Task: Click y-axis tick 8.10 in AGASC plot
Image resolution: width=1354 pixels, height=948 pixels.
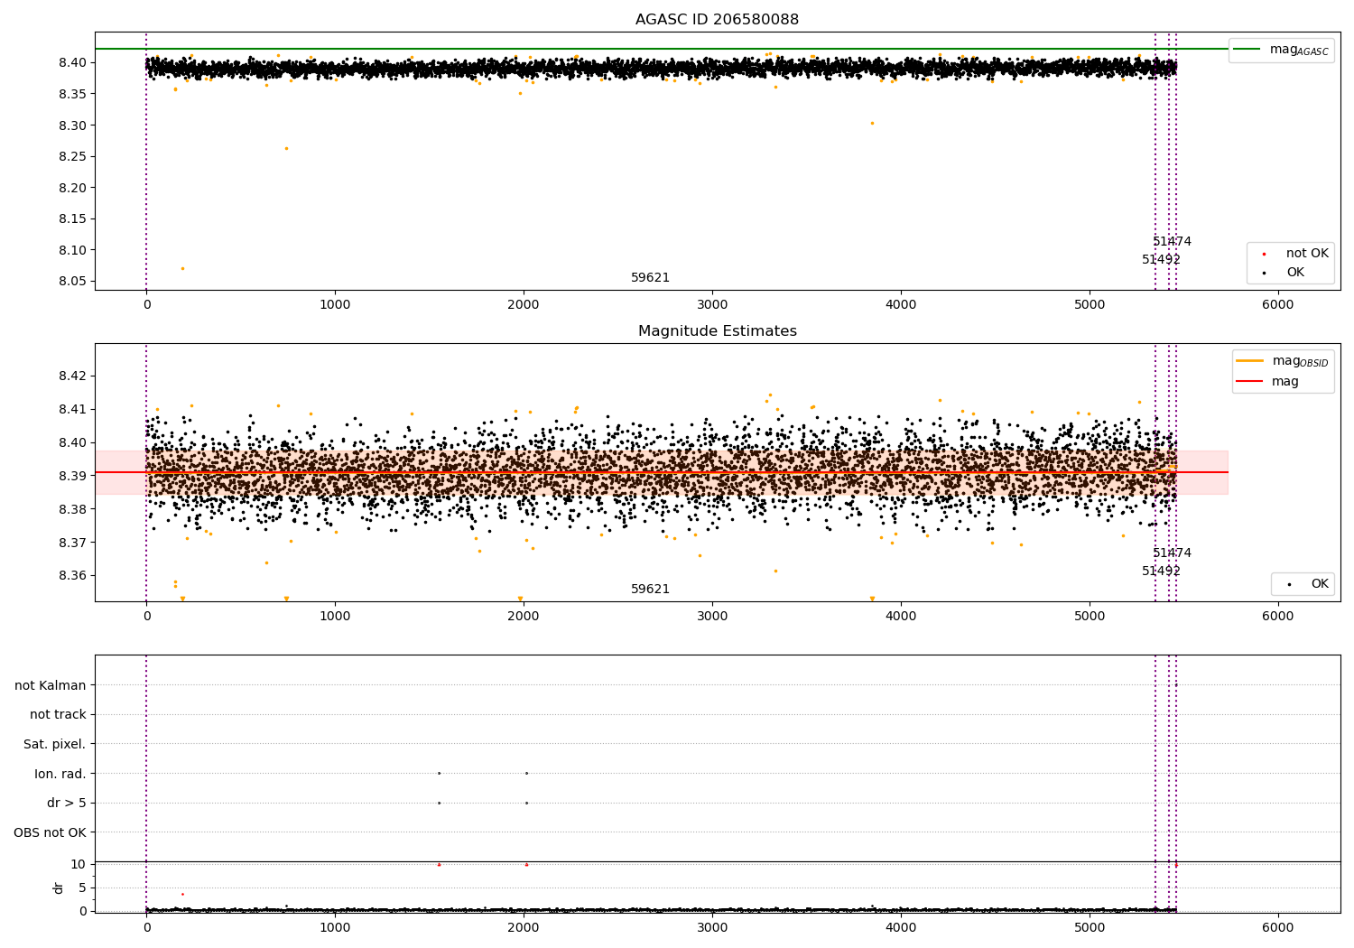Action: pos(73,250)
